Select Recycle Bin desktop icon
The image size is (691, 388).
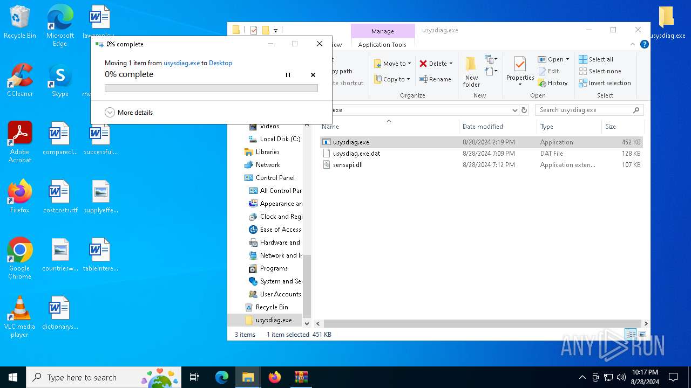pos(20,23)
